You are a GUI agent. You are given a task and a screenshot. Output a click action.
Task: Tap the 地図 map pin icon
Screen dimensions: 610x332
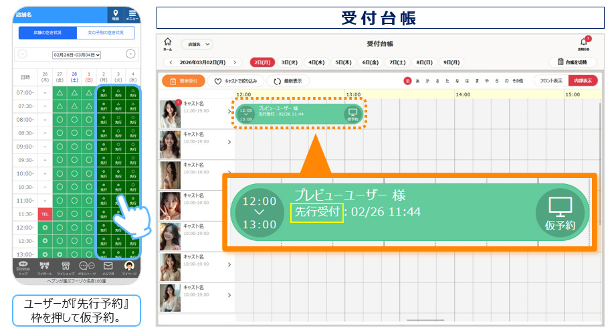(116, 15)
